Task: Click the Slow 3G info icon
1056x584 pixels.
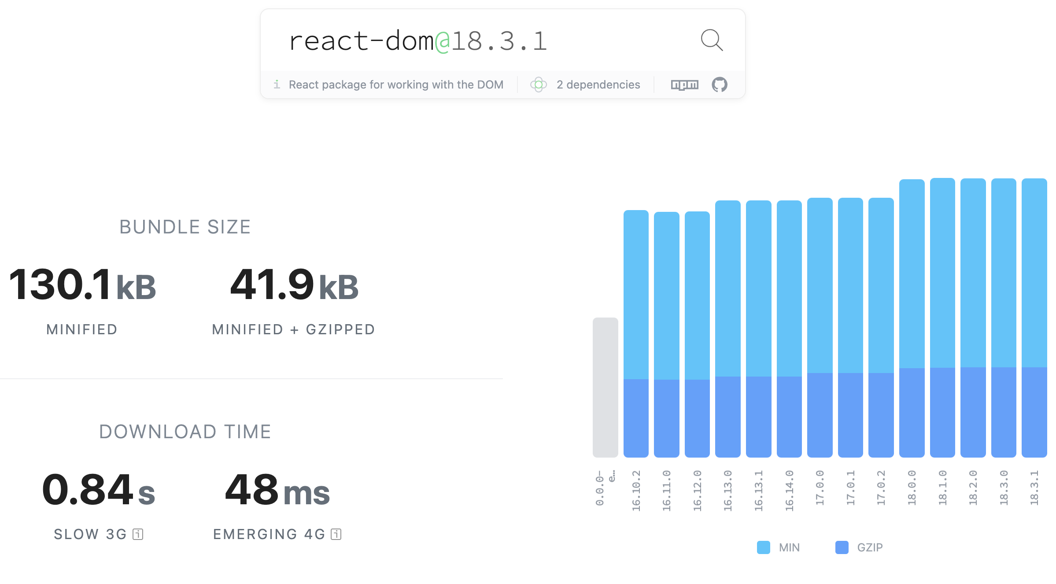Action: (138, 534)
